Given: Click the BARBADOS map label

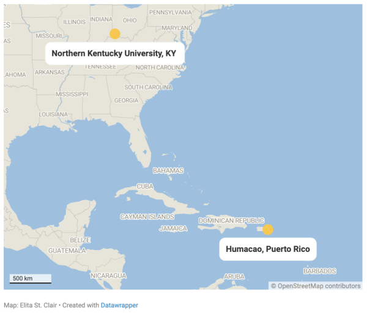Looking at the screenshot, I should [x=320, y=271].
